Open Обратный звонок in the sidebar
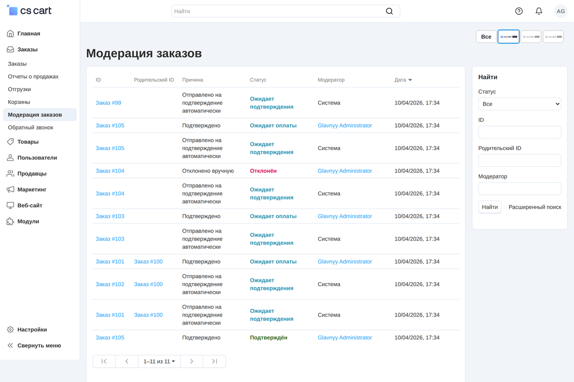The image size is (574, 382). pos(31,127)
